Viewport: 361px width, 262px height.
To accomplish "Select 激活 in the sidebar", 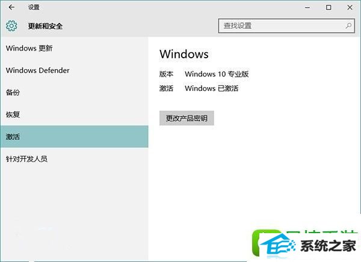I will click(x=74, y=136).
